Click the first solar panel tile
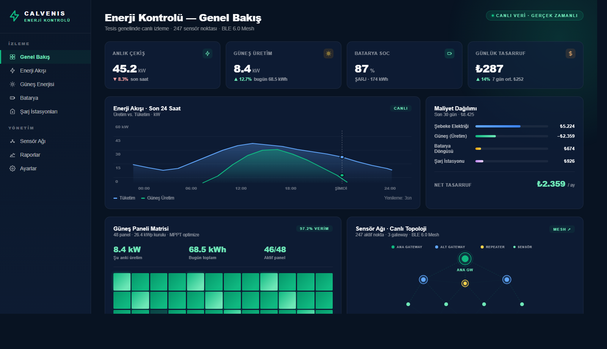The image size is (607, 349). click(122, 282)
